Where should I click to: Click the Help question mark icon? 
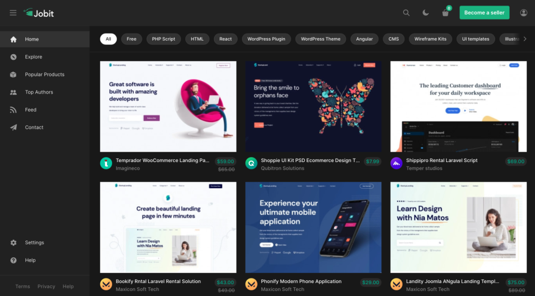13,260
